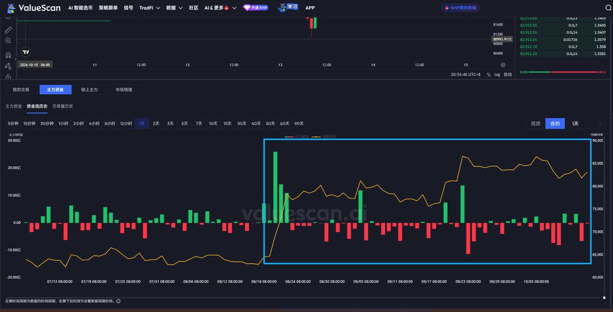
Task: Click the TradingView logo on chart
Action: click(26, 51)
